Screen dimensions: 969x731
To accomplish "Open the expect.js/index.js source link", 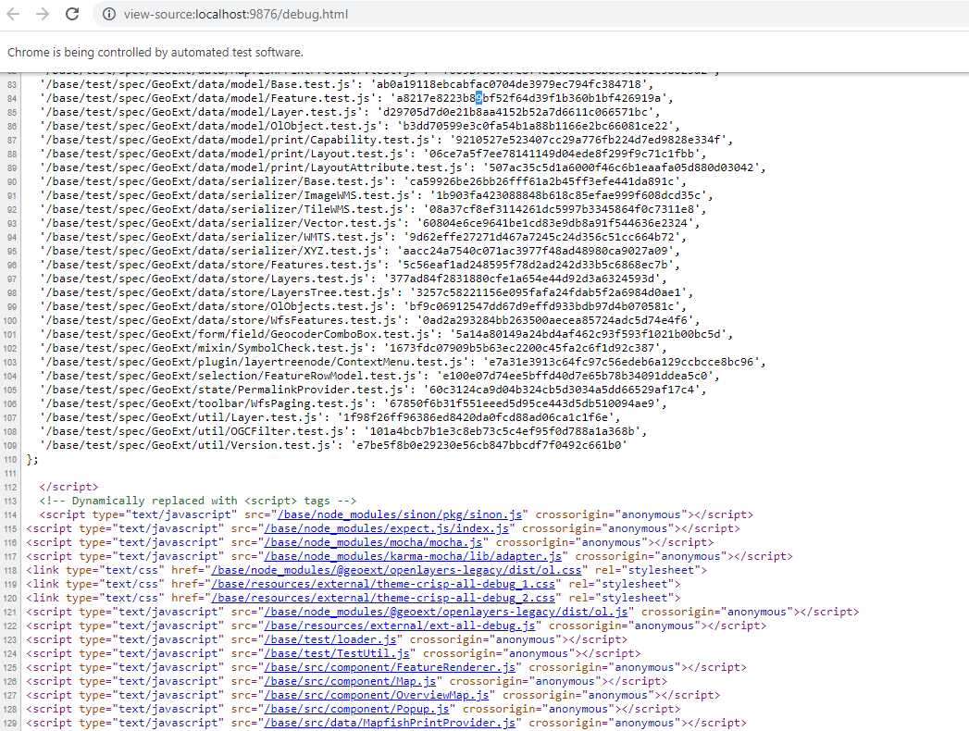I will coord(387,528).
